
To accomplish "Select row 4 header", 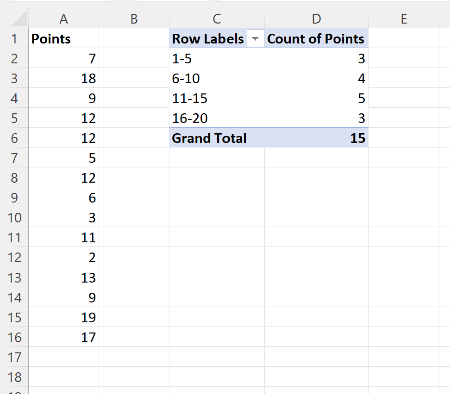I will pyautogui.click(x=14, y=98).
